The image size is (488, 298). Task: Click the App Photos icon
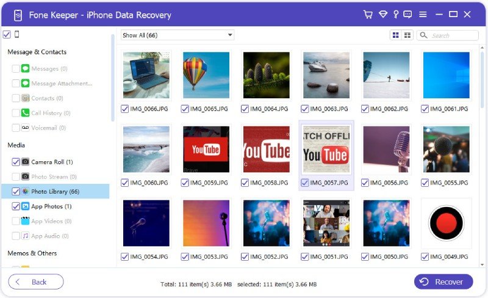pos(25,206)
